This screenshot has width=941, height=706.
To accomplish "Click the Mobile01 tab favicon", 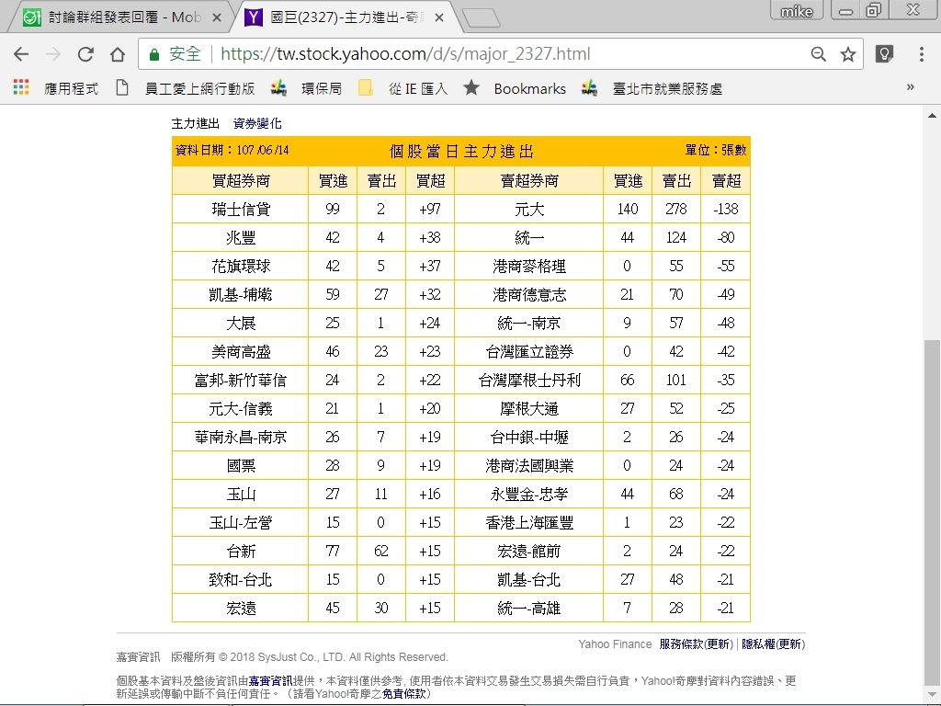I will point(31,17).
